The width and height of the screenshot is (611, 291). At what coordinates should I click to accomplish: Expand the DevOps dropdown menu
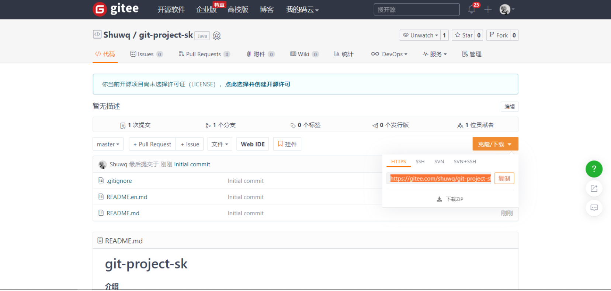(389, 54)
